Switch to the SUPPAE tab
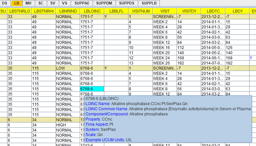 [x=82, y=3]
